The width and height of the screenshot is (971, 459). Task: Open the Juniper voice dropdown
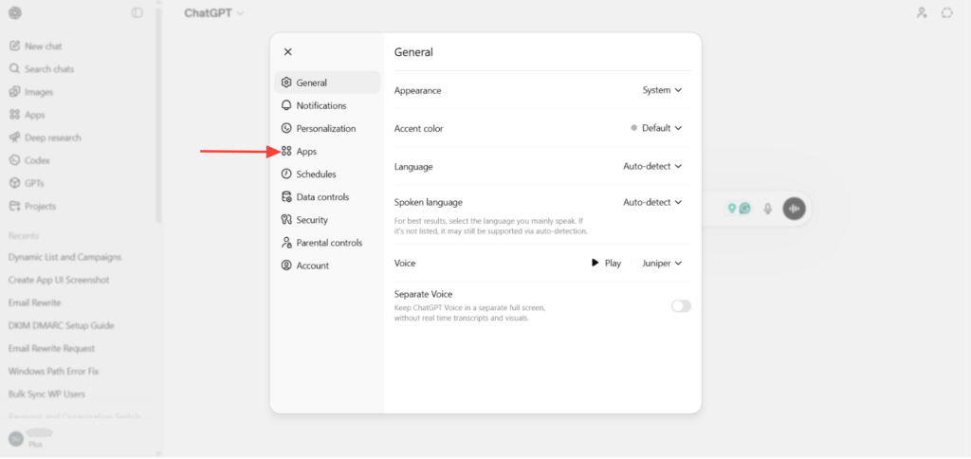[662, 264]
